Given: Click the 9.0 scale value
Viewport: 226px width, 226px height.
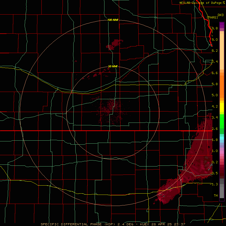Looking at the screenshot, I should pos(215,39).
